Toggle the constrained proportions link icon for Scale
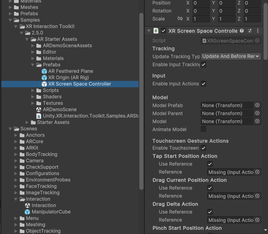The height and width of the screenshot is (234, 268). point(180,19)
